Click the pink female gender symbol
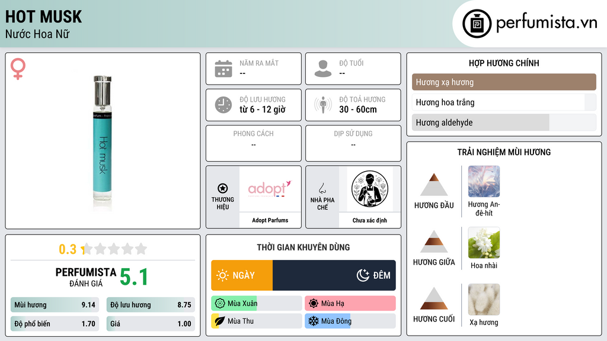This screenshot has width=607, height=341. pyautogui.click(x=18, y=69)
